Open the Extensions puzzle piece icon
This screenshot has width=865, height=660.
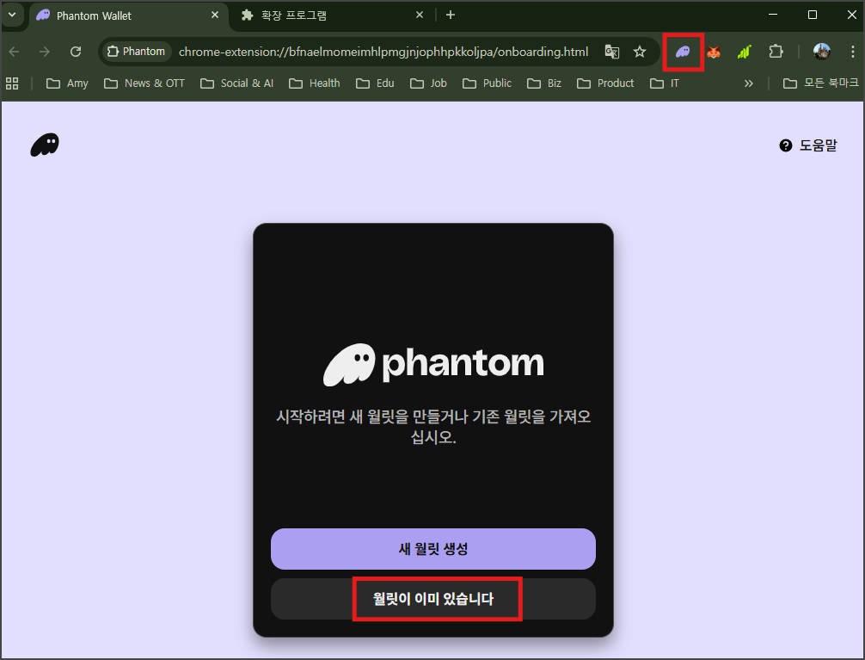(776, 52)
